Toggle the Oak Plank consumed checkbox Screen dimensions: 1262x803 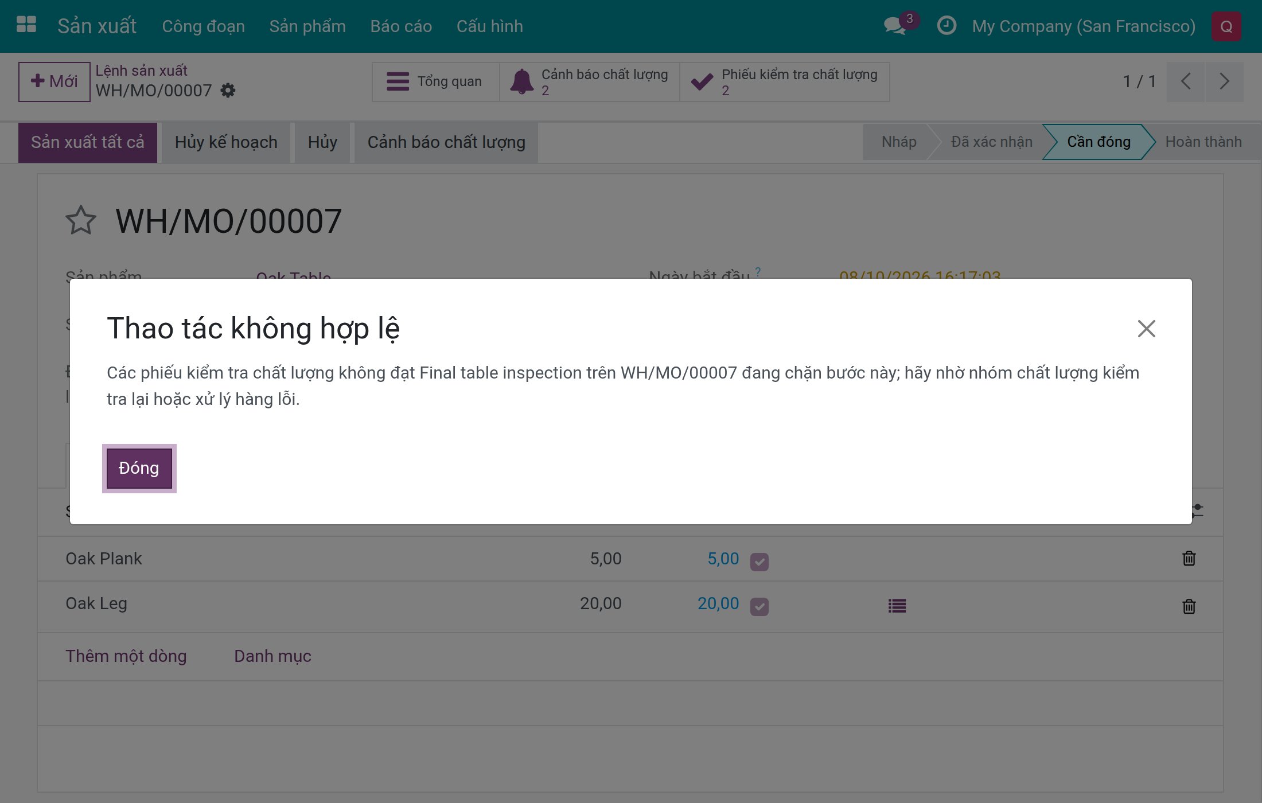pyautogui.click(x=759, y=562)
